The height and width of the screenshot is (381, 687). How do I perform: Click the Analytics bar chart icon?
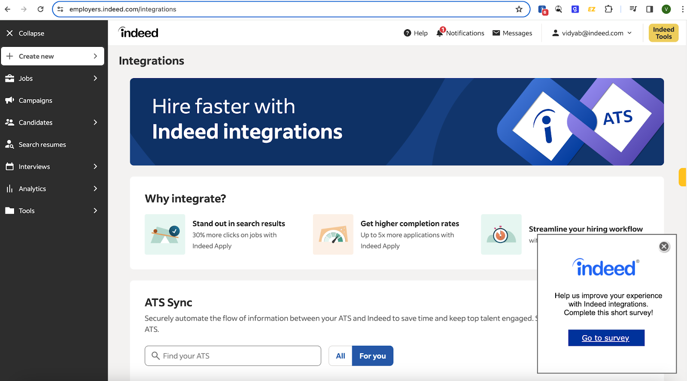10,189
